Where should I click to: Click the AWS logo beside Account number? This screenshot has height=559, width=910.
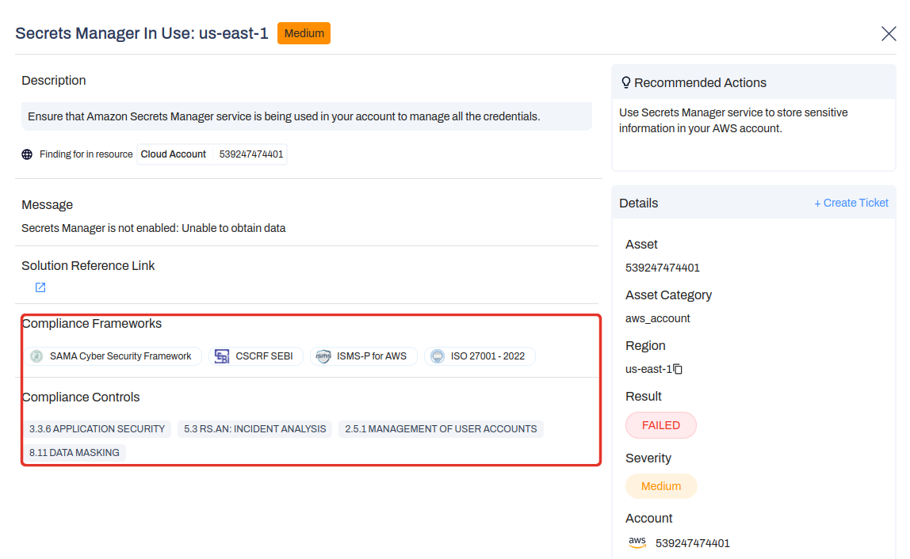[x=637, y=542]
